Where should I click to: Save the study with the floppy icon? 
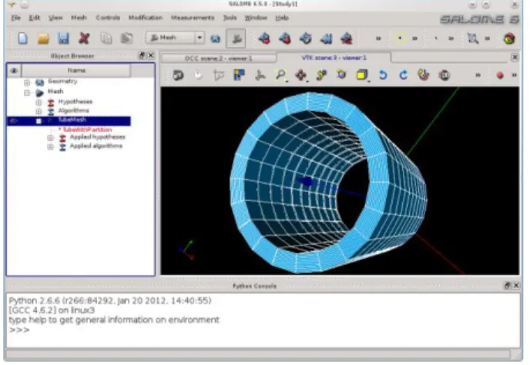(63, 39)
